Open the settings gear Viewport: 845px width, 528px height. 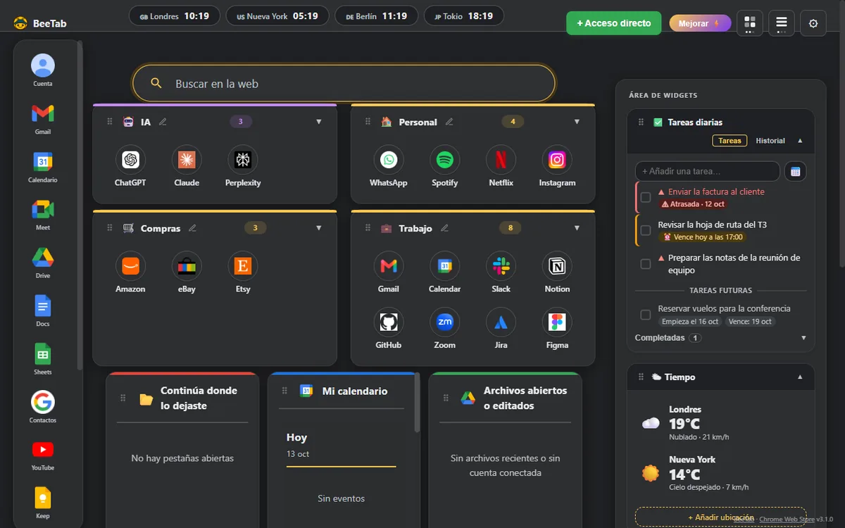tap(813, 23)
